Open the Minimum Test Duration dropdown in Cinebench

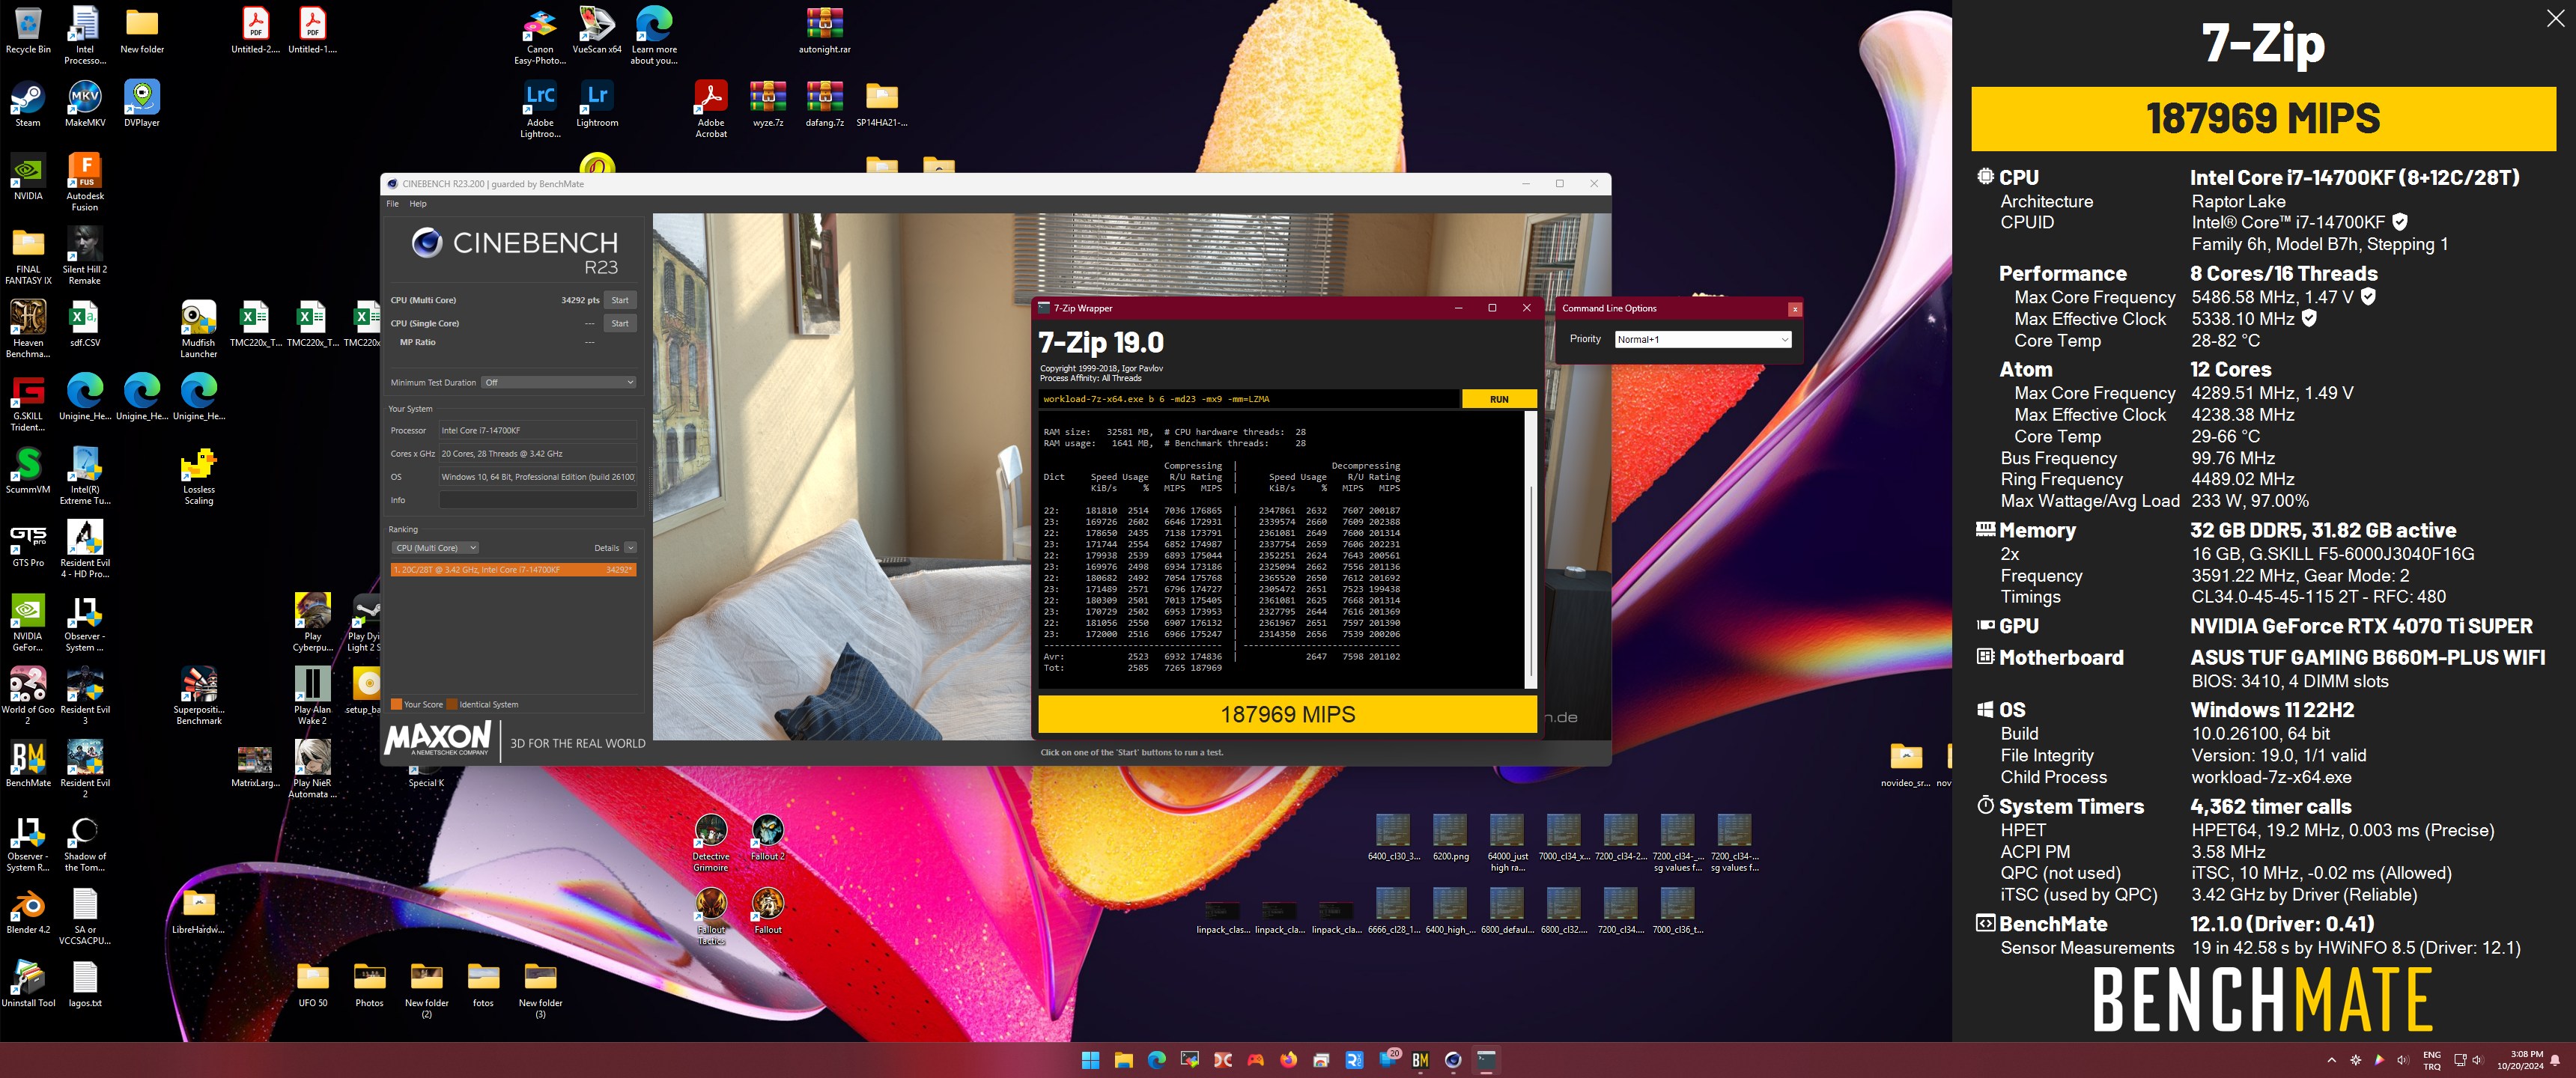[558, 382]
